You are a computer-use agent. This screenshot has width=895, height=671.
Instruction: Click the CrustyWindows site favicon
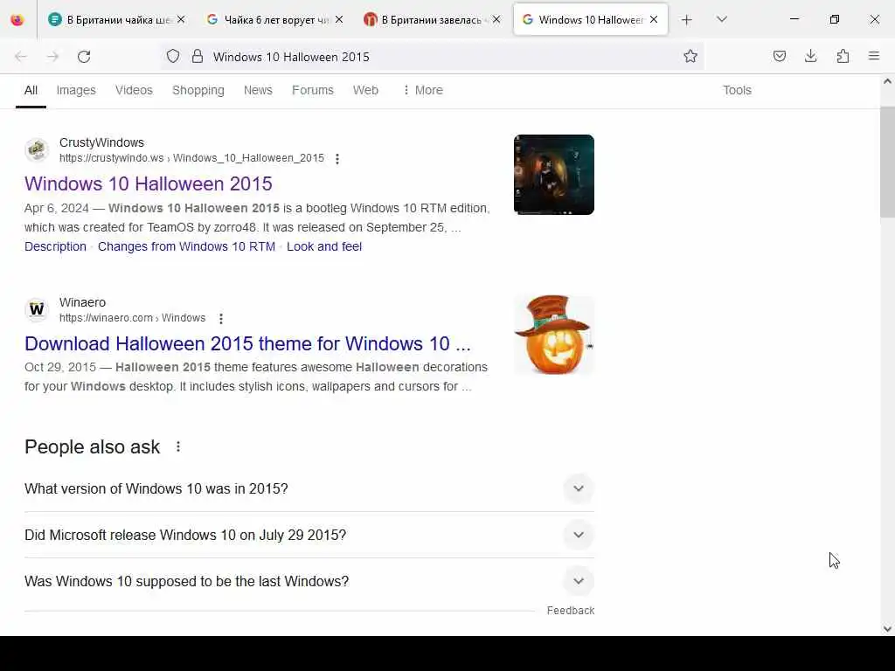coord(37,150)
